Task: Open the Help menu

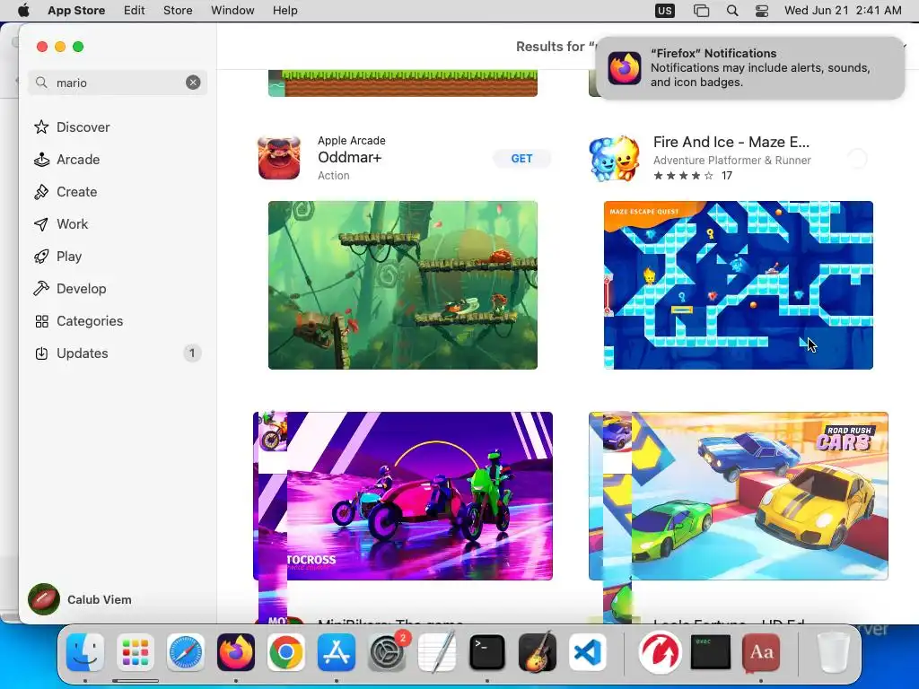Action: coord(284,11)
